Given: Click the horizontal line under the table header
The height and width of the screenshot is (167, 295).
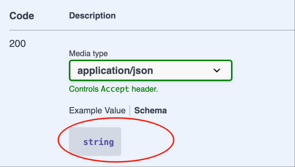Looking at the screenshot, I should 152,30.
